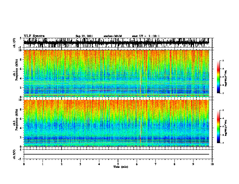Click the "ch.1(V)" axis label

(x=14, y=43)
